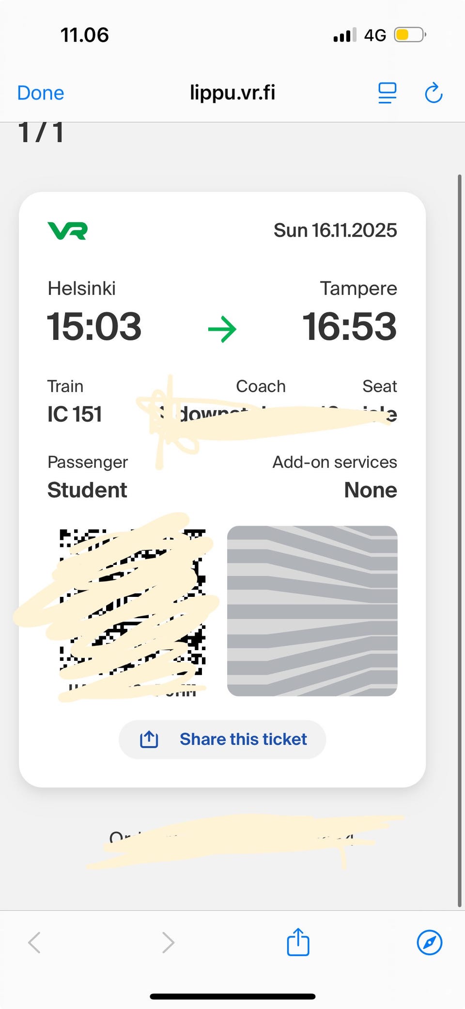
Task: Tap the green route arrow
Action: click(x=222, y=329)
